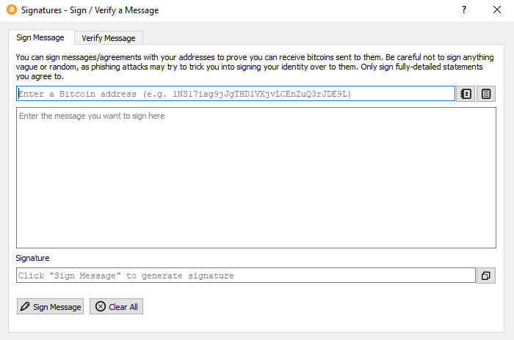Close the Signatures dialog window
The width and height of the screenshot is (514, 340).
[497, 10]
